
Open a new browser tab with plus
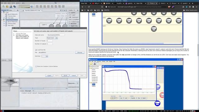(192, 3)
